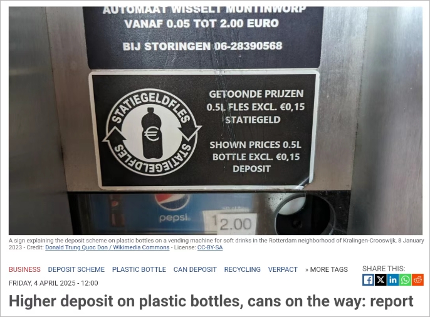Viewport: 430px width, 317px height.
Task: Open the Can Deposit tag
Action: [195, 269]
